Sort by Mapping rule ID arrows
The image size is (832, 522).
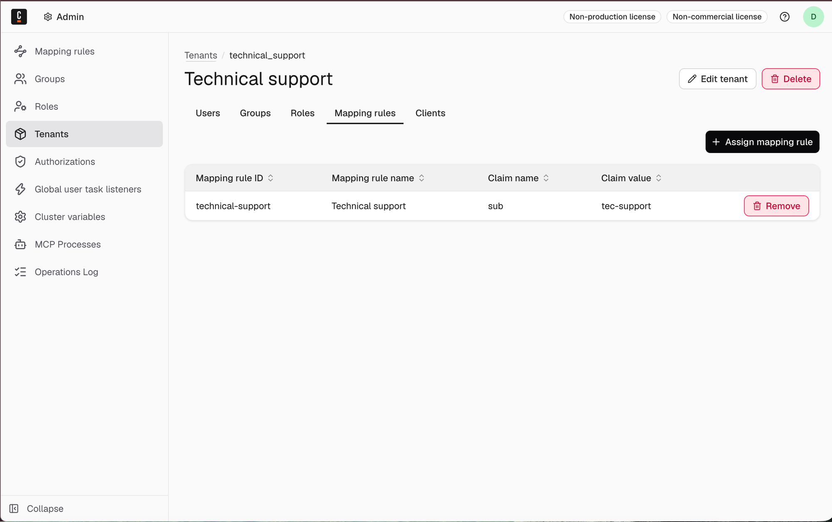tap(270, 178)
